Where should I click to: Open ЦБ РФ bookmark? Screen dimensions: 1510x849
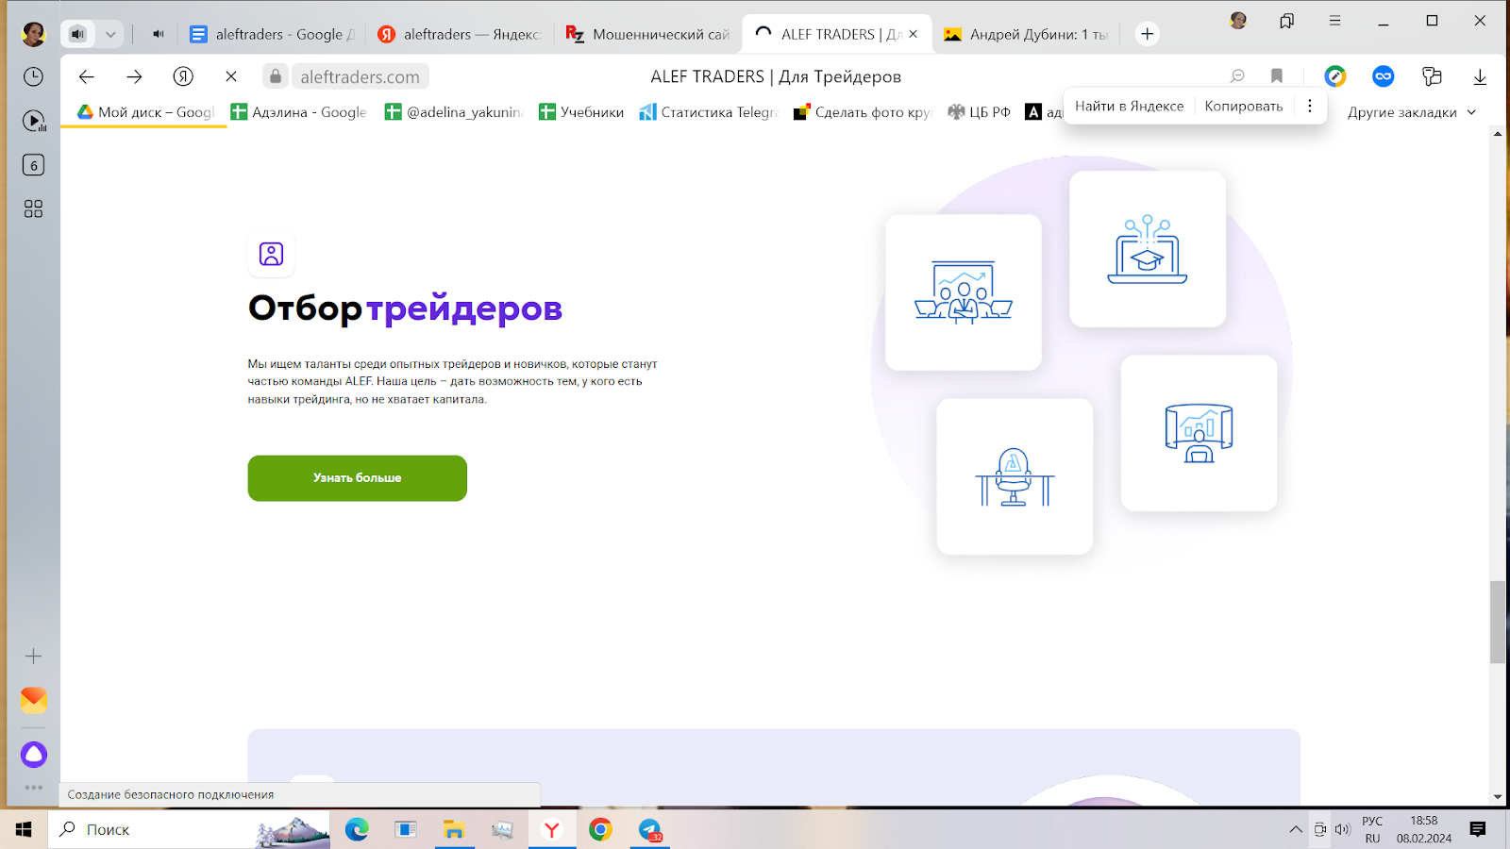click(x=979, y=112)
